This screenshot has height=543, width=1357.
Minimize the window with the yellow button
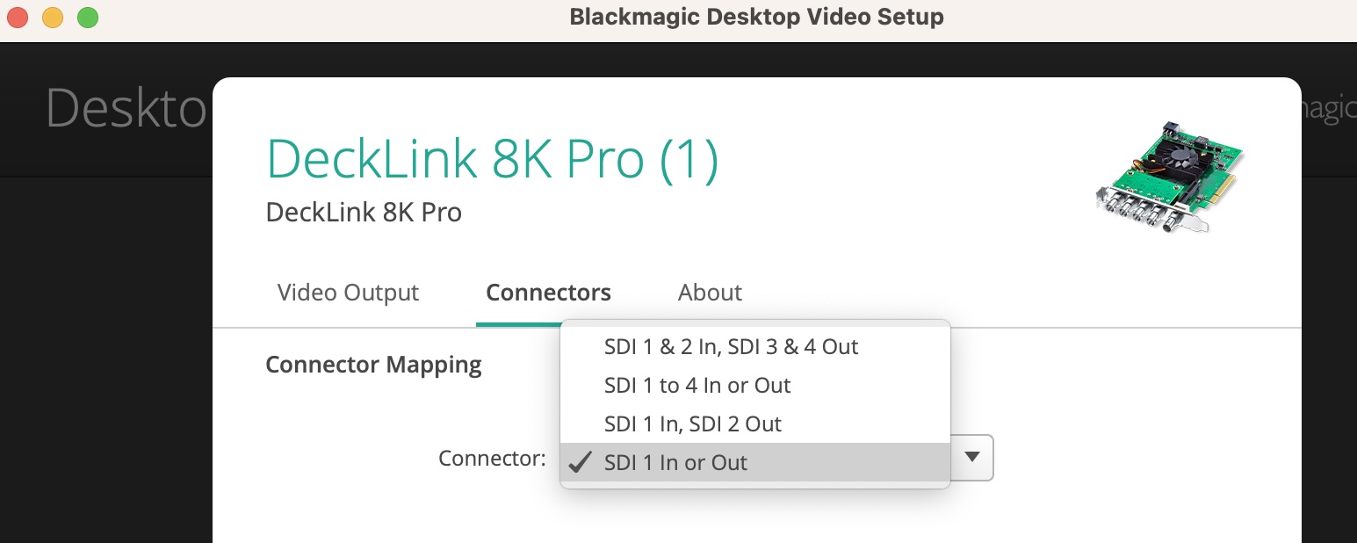[53, 17]
